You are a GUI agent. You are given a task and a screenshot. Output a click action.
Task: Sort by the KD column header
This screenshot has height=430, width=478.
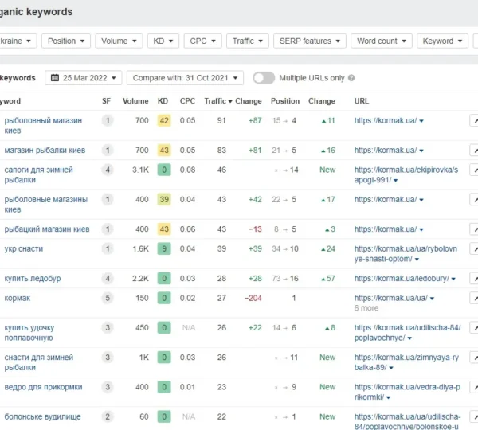[163, 101]
